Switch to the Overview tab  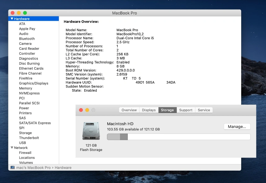pyautogui.click(x=129, y=110)
